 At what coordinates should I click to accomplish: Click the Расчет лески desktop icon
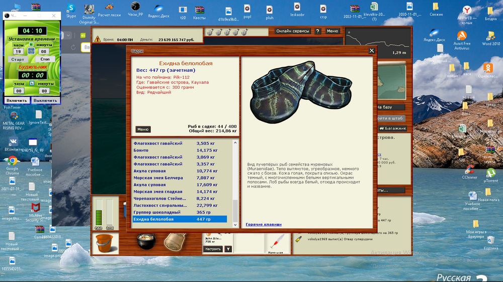(109, 10)
